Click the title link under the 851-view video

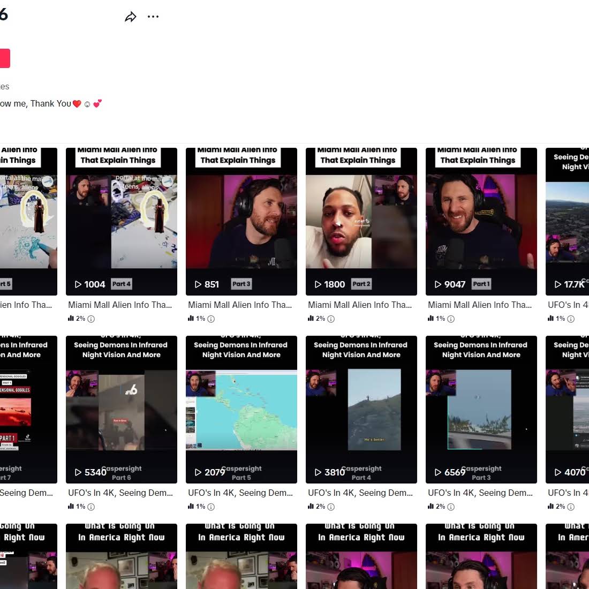tap(240, 305)
